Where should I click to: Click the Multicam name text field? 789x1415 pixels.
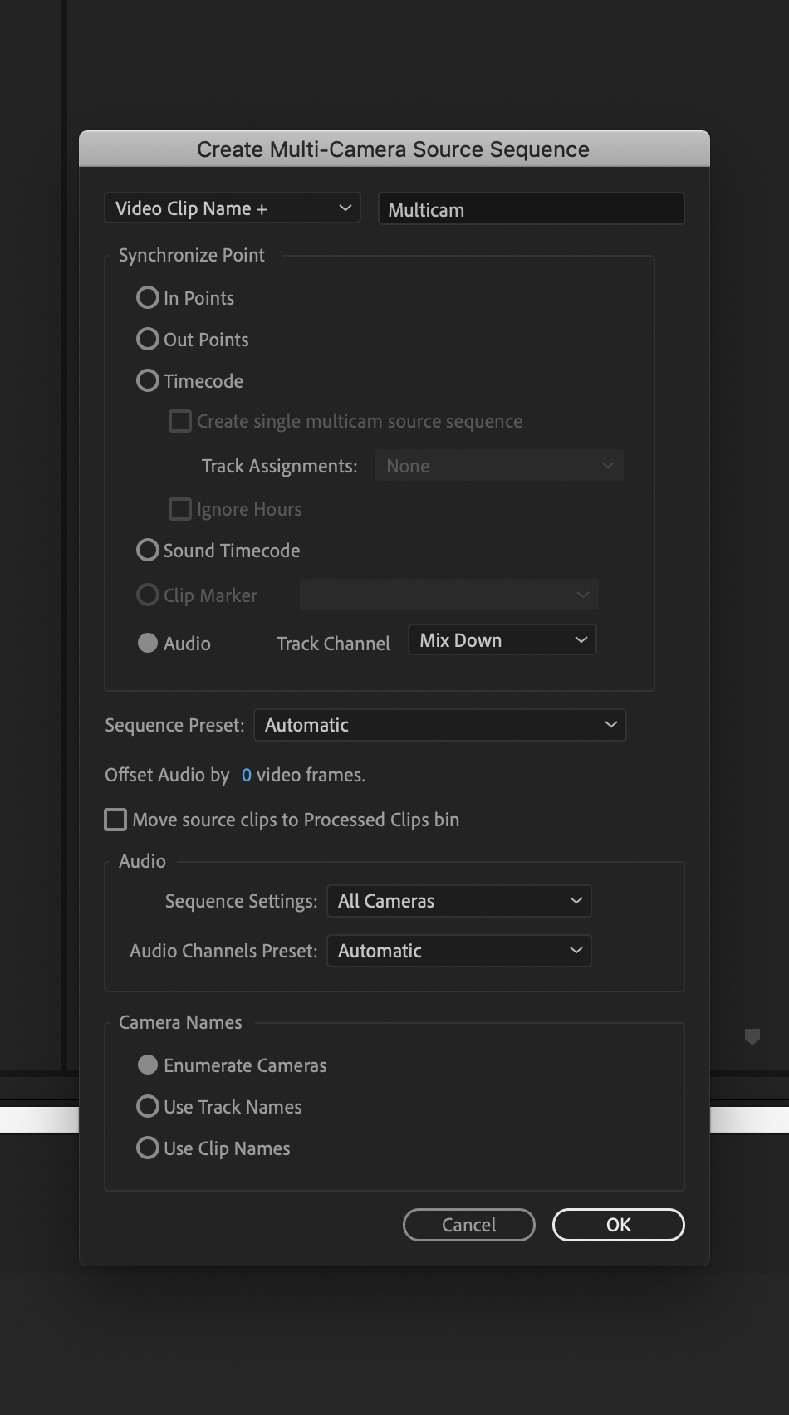(x=531, y=209)
